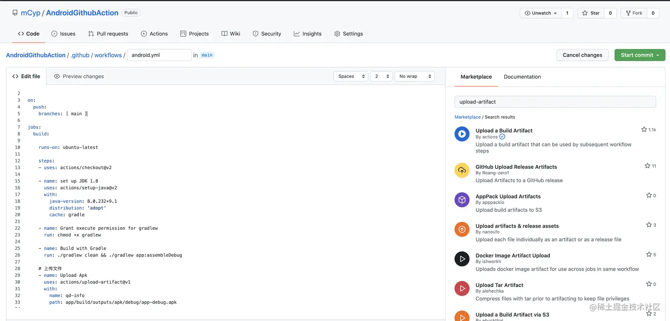670x321 pixels.
Task: Click star icon for Upload artifacts & release assets
Action: pos(649,225)
